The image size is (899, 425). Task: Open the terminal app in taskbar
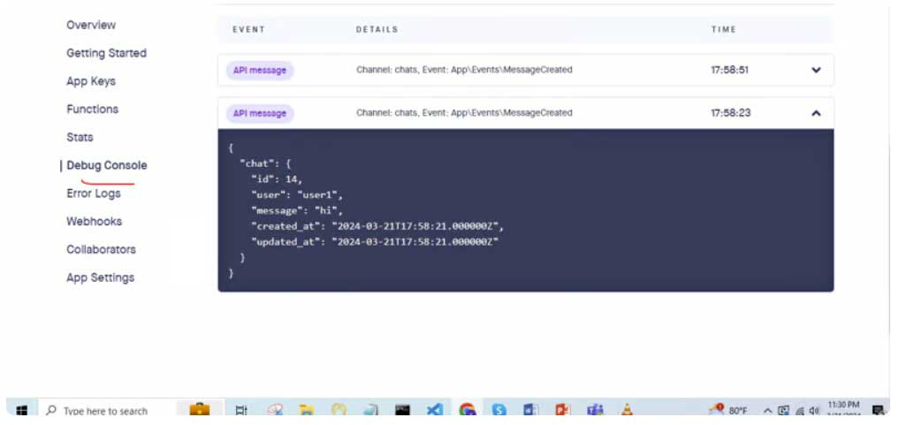[x=402, y=410]
